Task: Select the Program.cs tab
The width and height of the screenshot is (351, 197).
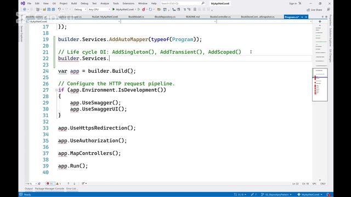Action: [292, 17]
